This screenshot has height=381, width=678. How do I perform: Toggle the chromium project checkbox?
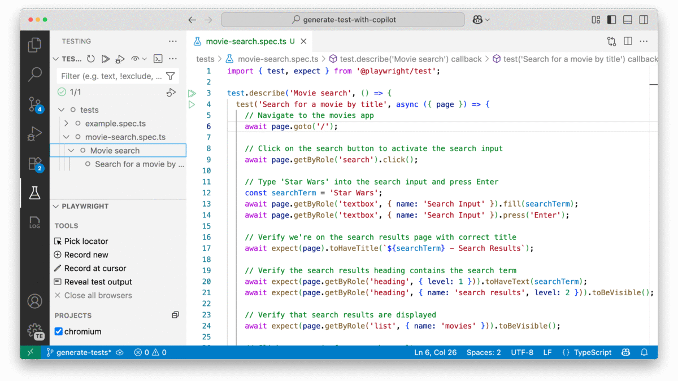point(58,331)
